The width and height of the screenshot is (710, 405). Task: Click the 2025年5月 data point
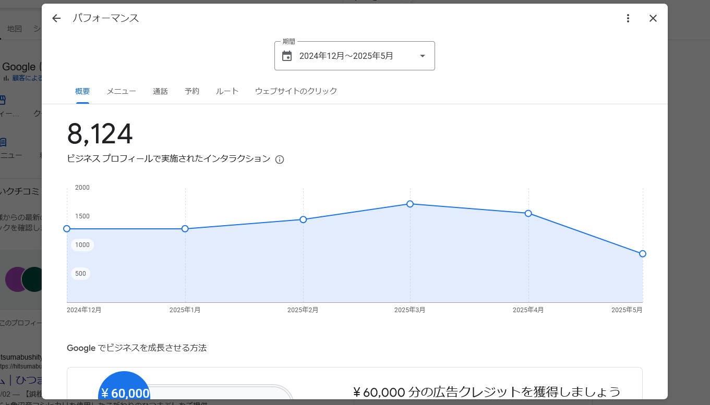click(x=642, y=254)
